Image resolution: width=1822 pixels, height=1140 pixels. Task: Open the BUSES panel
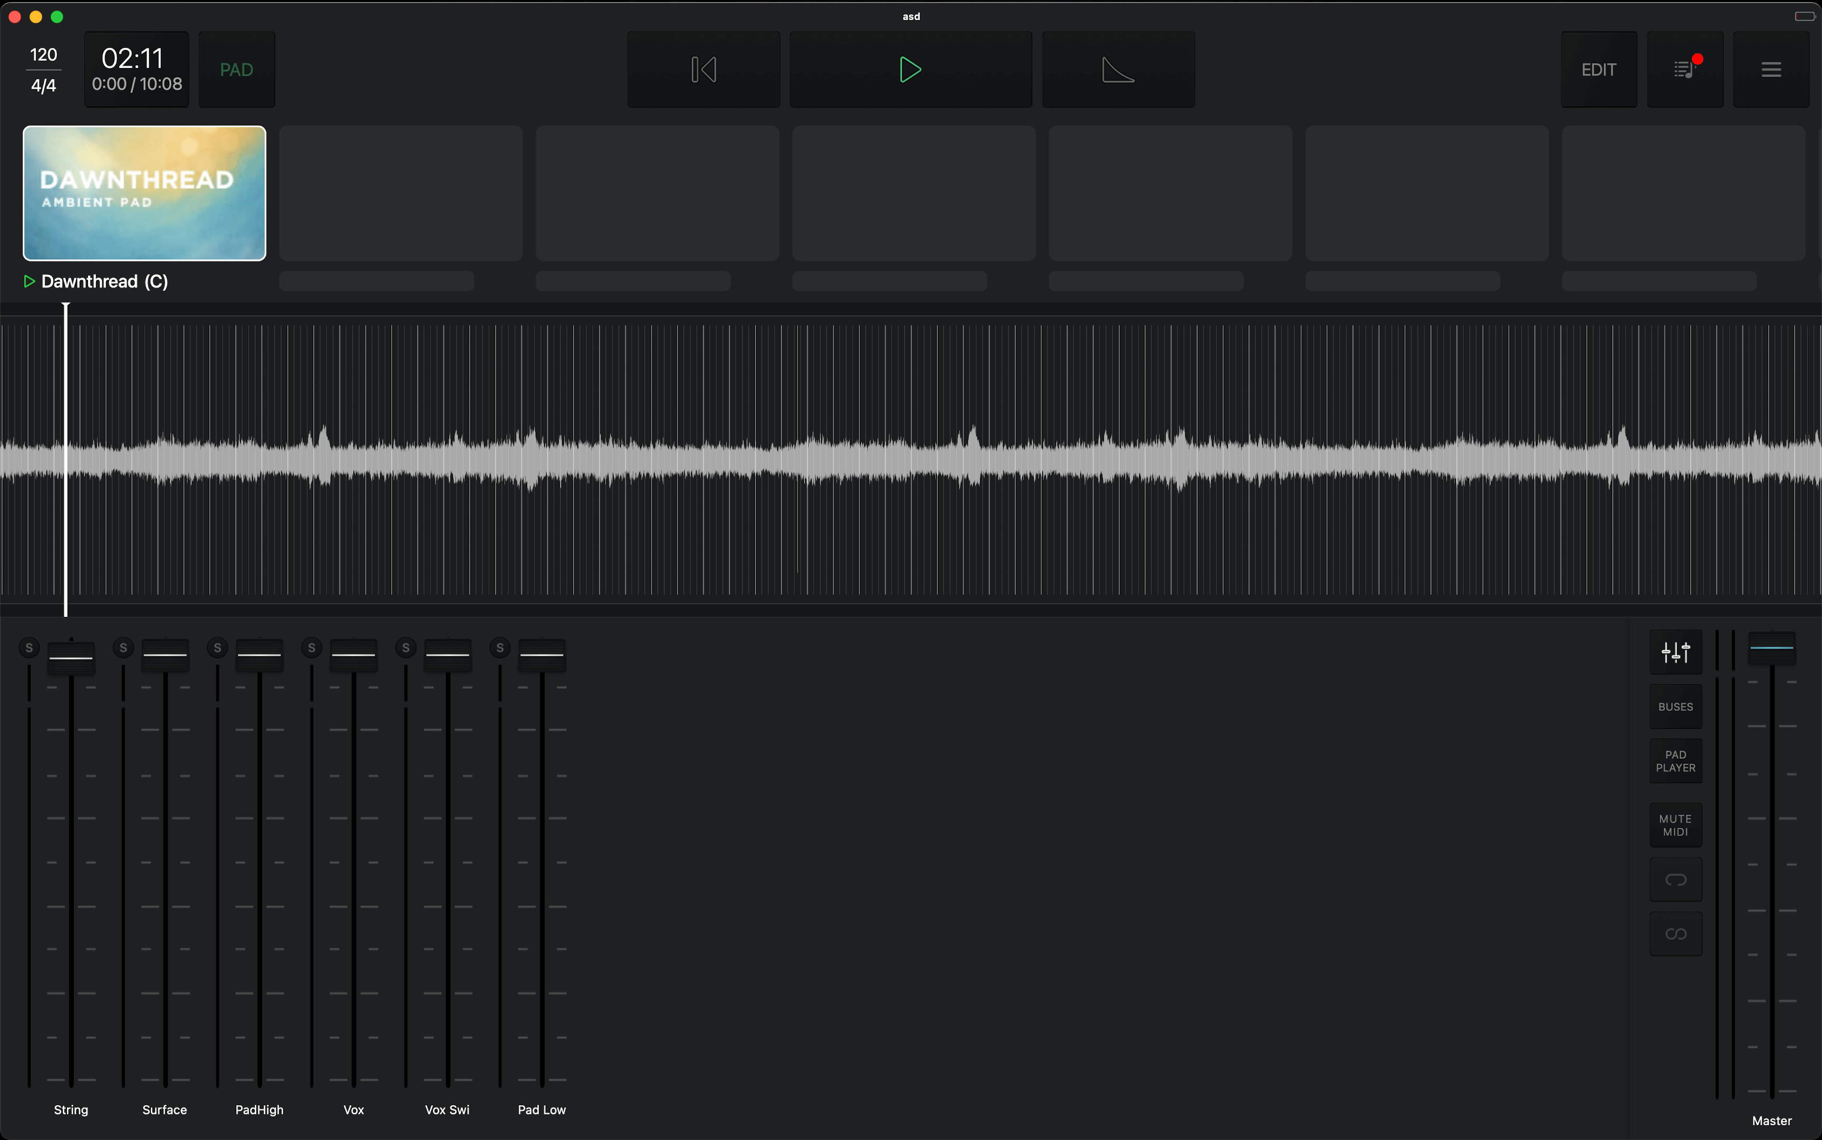point(1675,707)
